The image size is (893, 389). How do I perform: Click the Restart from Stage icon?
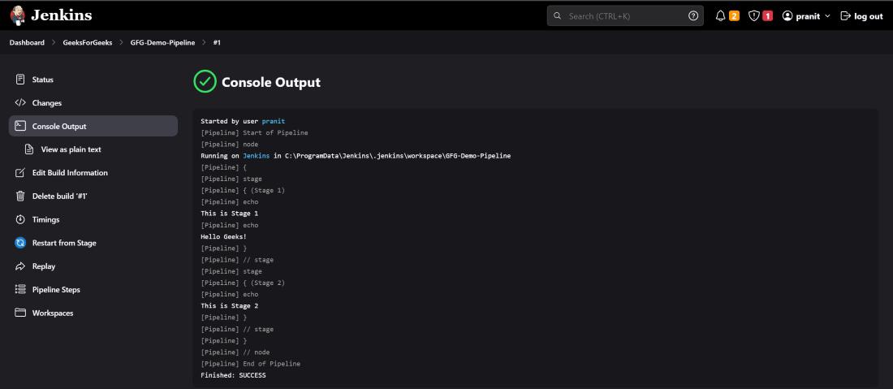(20, 243)
